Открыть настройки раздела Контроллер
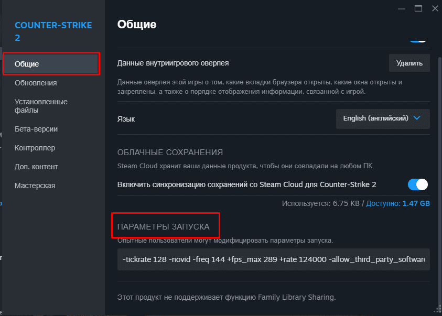 (x=36, y=147)
